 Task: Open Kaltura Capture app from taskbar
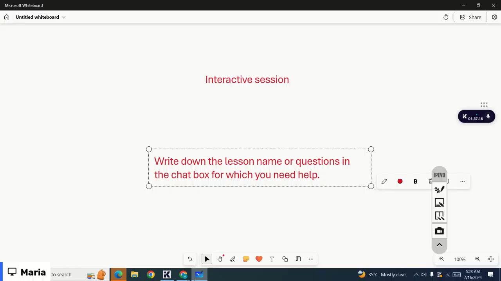coord(167,275)
